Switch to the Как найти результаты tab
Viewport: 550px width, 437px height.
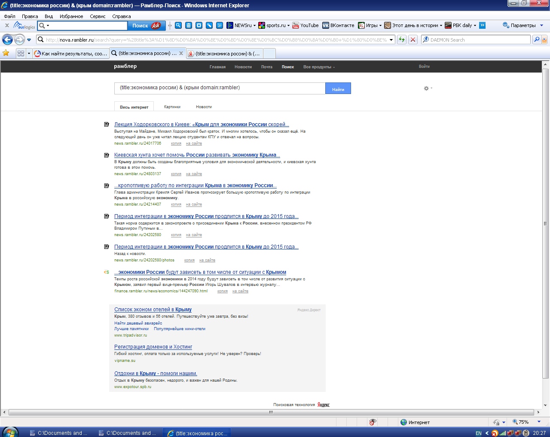coord(71,54)
